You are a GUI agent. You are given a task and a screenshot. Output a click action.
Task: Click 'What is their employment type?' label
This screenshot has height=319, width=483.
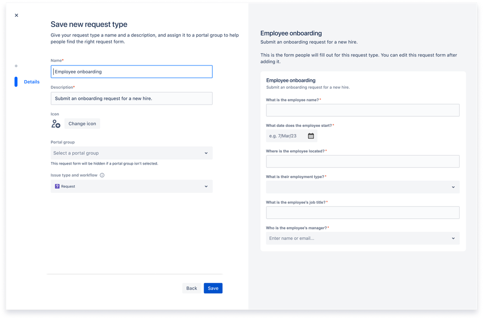point(295,177)
